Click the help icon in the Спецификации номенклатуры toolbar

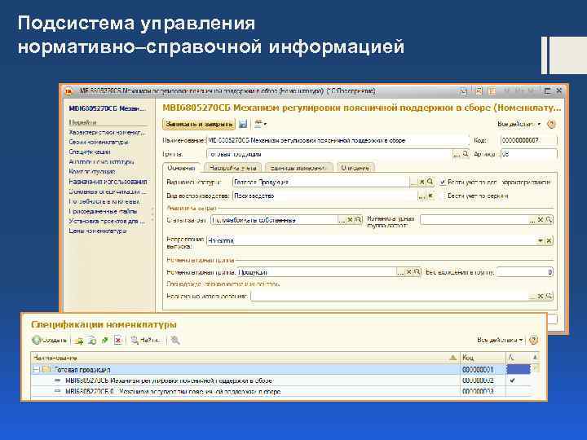click(533, 340)
